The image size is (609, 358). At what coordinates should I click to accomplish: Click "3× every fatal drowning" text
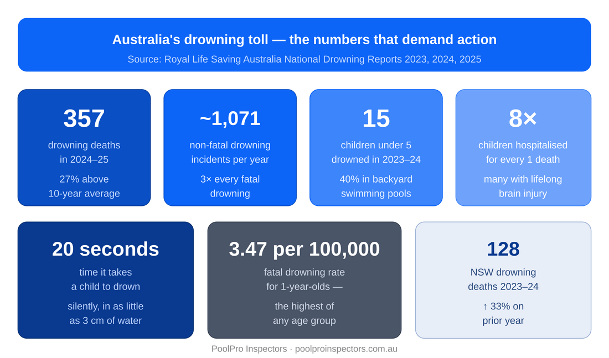click(x=230, y=186)
